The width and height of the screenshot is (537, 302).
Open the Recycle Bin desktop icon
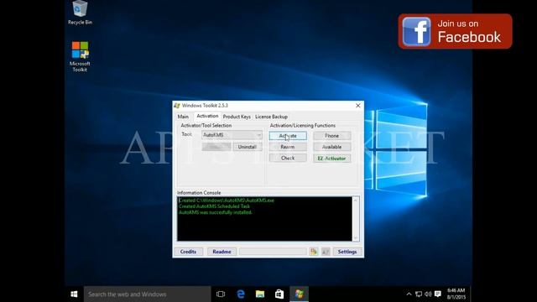pyautogui.click(x=80, y=13)
